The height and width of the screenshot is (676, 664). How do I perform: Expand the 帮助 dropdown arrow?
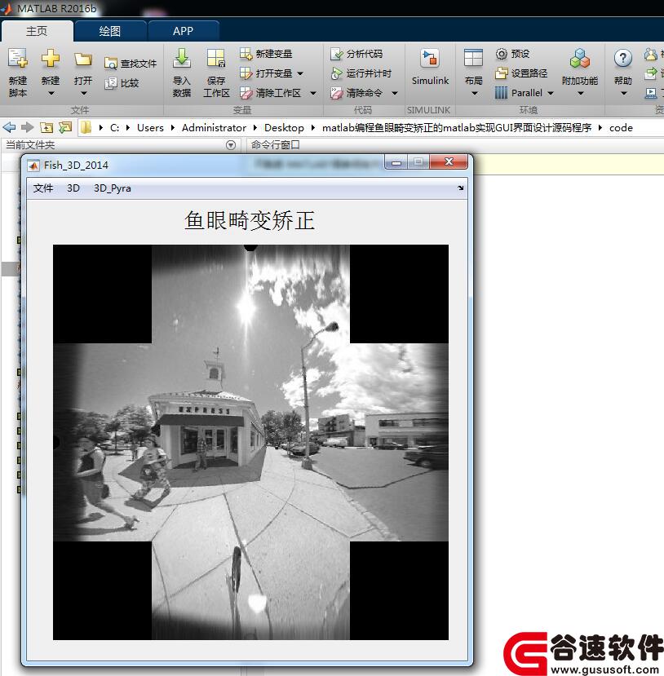pos(623,94)
